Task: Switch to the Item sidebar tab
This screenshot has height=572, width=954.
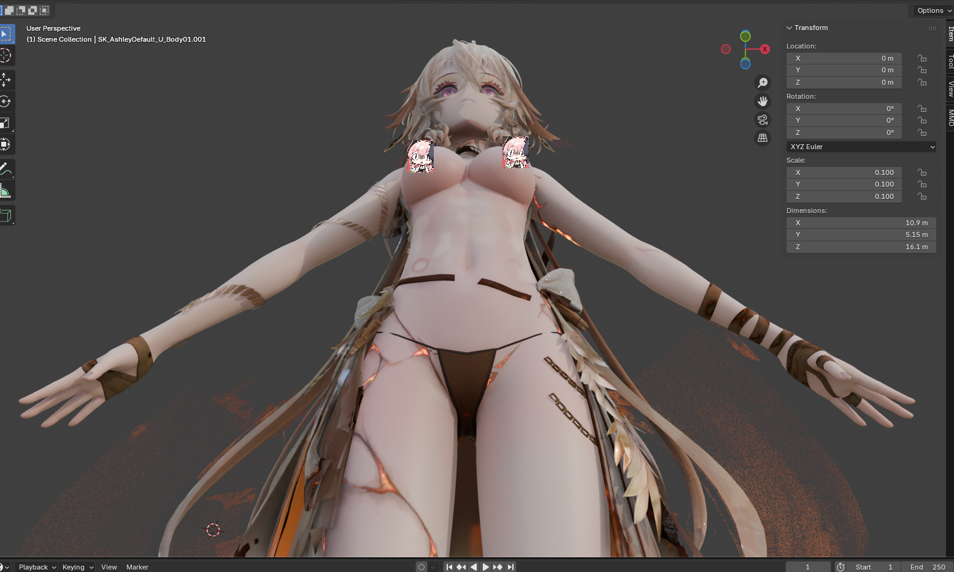Action: point(950,33)
